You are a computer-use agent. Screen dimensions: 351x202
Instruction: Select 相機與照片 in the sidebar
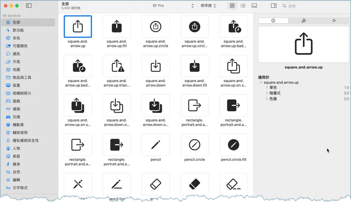(28, 93)
